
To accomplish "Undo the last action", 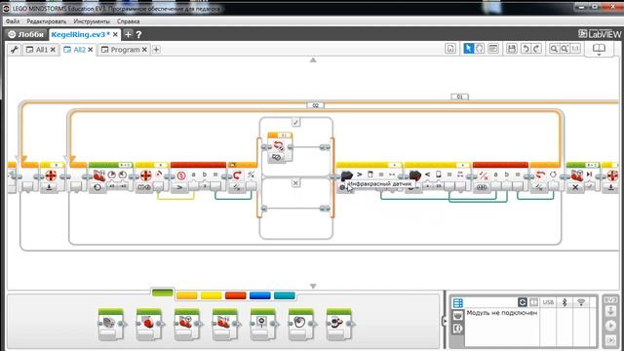I will [x=526, y=49].
